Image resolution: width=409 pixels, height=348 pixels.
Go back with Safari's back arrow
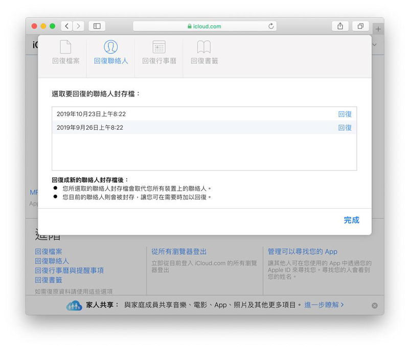(67, 26)
